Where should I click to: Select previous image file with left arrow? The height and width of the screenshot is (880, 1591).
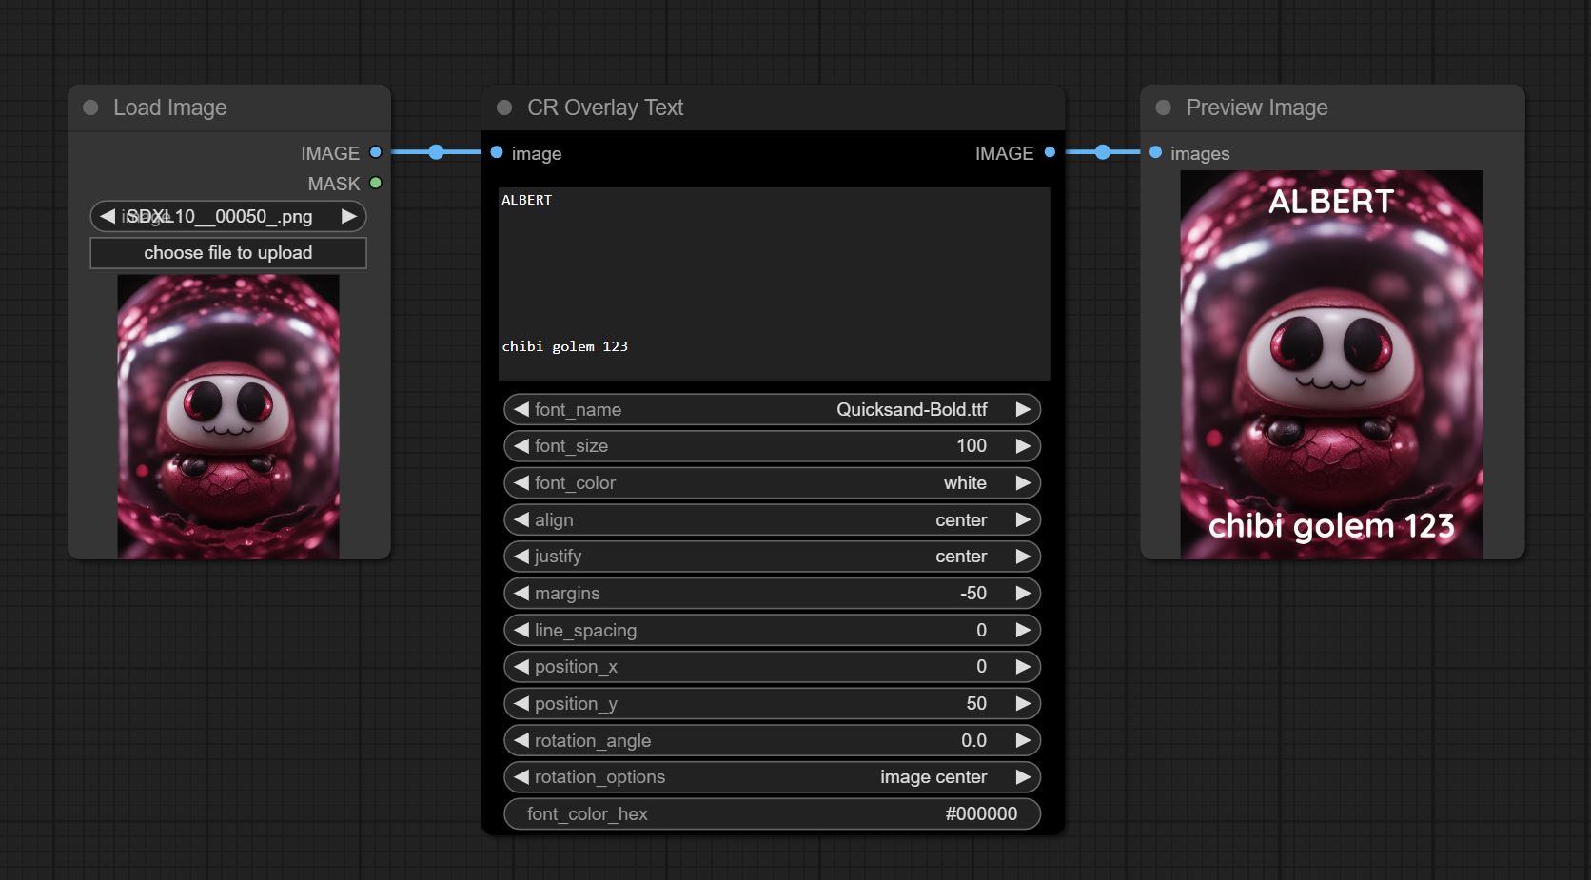click(x=108, y=216)
